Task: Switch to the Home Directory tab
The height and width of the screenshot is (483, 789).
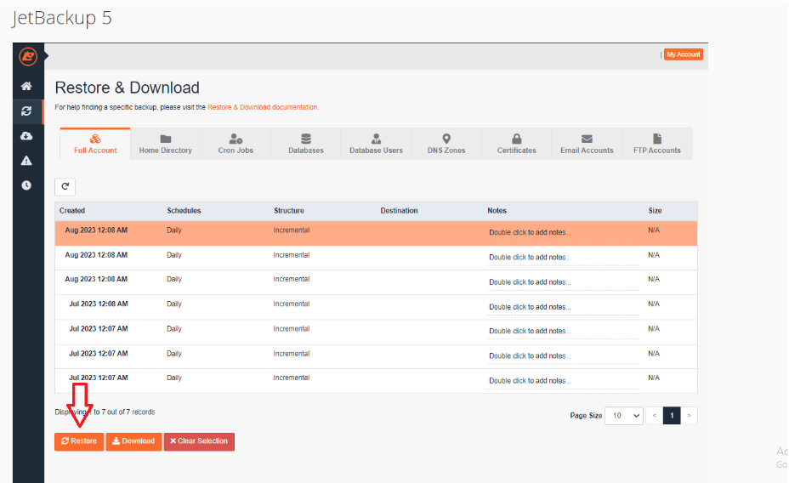Action: [x=166, y=144]
